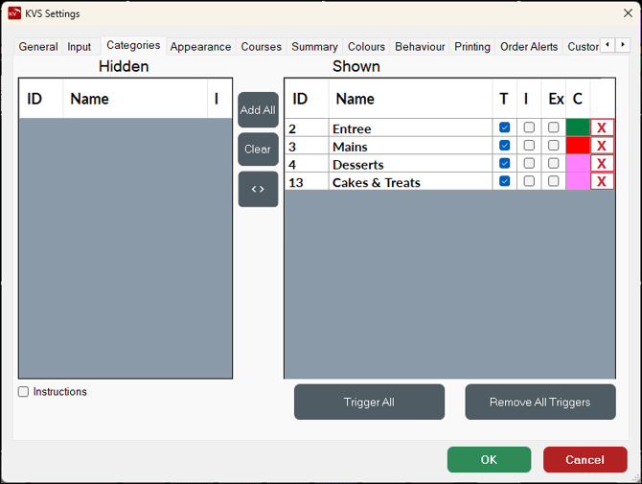Tick the Ex checkbox for Desserts
This screenshot has height=484, width=642.
point(554,163)
